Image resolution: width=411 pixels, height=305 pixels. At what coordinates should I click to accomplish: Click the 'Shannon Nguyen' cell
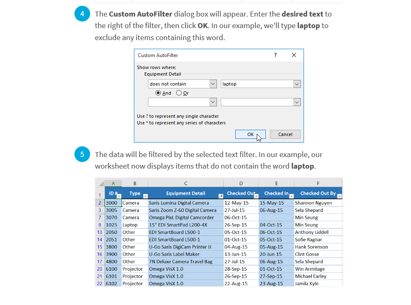pos(318,203)
